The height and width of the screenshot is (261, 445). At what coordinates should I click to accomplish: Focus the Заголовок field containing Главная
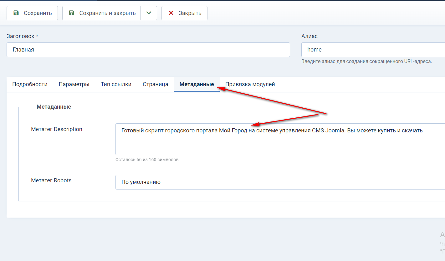tap(148, 50)
